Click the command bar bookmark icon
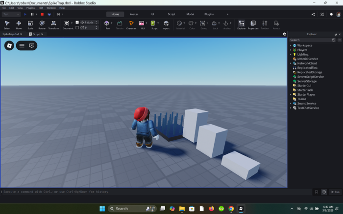 coord(316,192)
